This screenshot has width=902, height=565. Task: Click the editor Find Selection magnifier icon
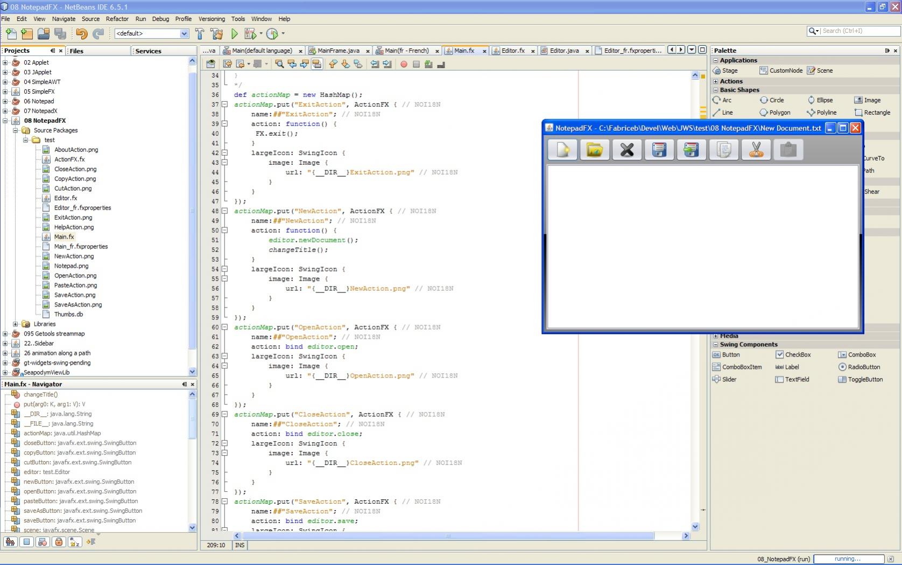pyautogui.click(x=279, y=64)
